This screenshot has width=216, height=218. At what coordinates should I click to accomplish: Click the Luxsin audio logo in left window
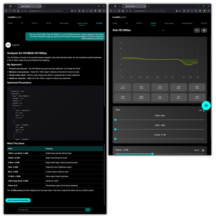click(14, 17)
